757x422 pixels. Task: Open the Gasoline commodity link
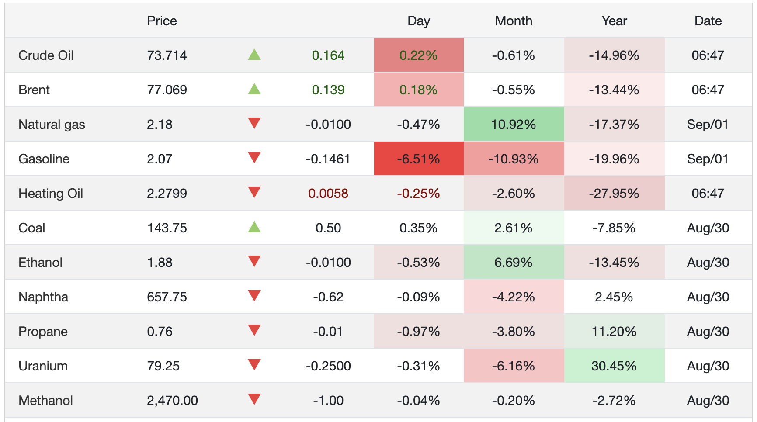tap(44, 159)
